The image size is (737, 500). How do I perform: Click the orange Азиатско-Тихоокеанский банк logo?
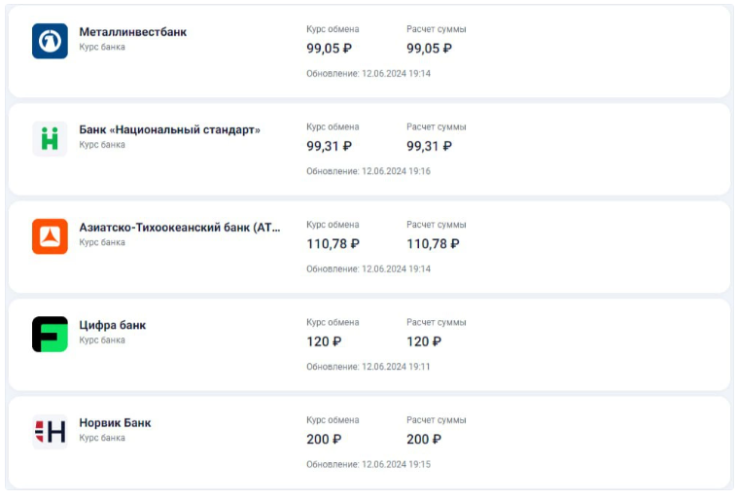50,236
